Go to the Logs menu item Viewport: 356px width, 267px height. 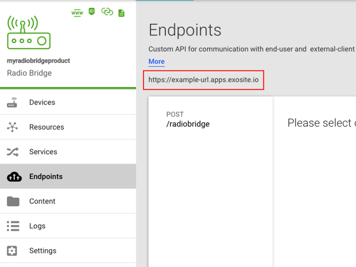tap(37, 226)
